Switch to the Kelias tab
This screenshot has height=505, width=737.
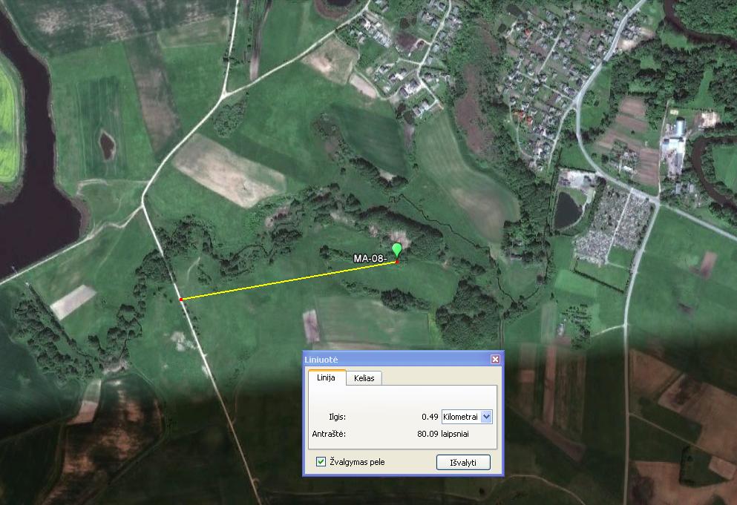364,378
